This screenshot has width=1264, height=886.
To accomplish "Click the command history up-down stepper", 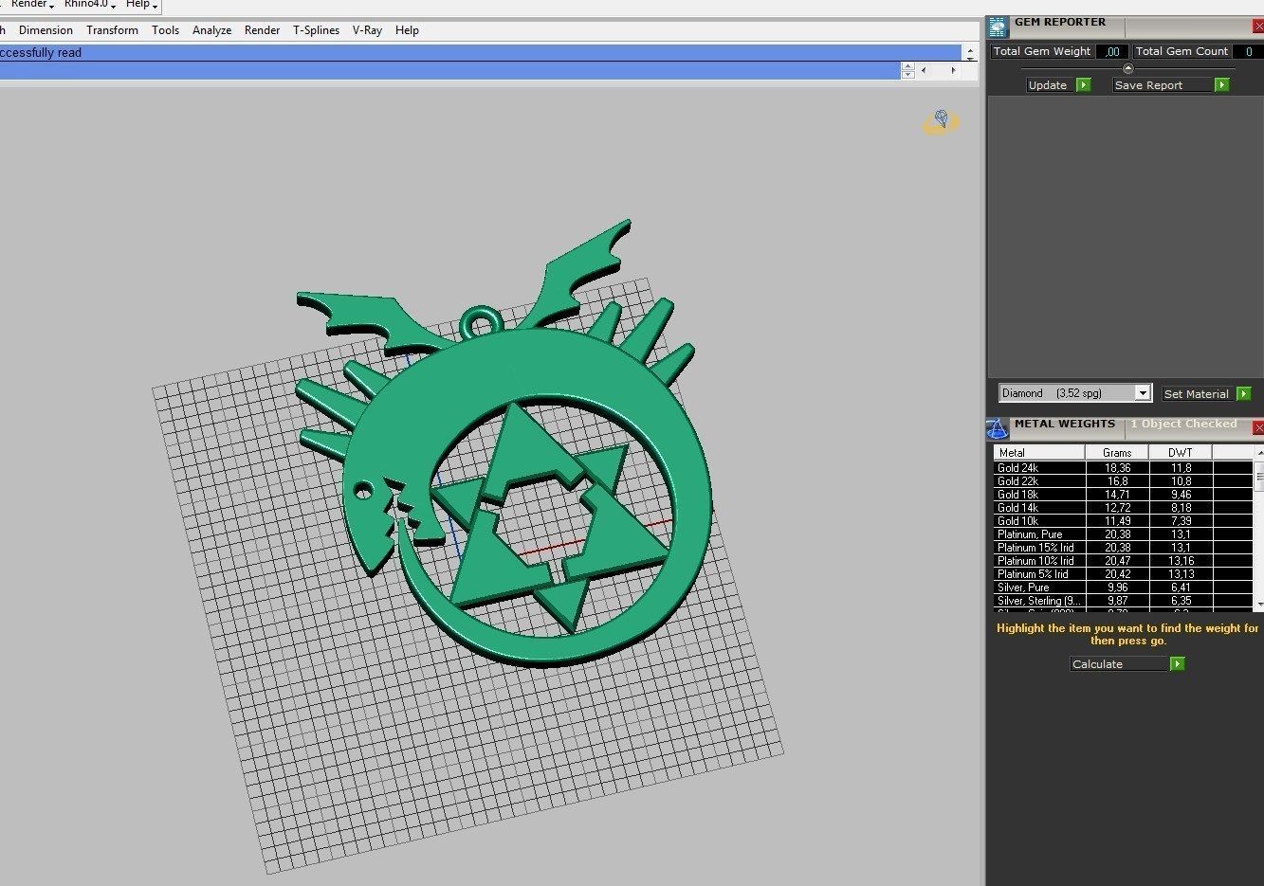I will pos(907,71).
